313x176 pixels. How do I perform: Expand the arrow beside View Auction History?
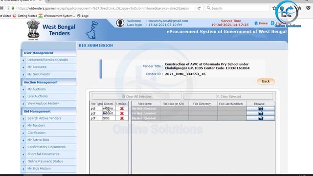tap(23, 104)
